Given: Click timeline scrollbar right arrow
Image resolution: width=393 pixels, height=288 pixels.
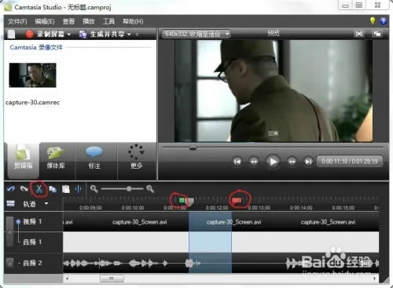Looking at the screenshot, I should (x=375, y=279).
